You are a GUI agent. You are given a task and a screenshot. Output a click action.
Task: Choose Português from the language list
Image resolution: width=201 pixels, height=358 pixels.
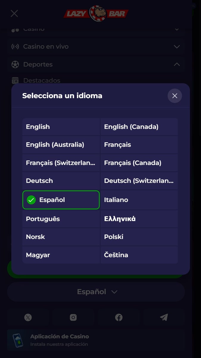[61, 219]
